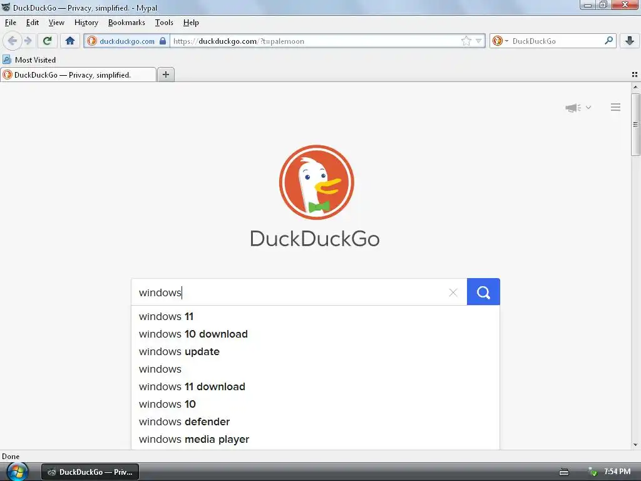This screenshot has height=481, width=641.
Task: Click the Mypal title bar app icon
Action: click(x=5, y=7)
